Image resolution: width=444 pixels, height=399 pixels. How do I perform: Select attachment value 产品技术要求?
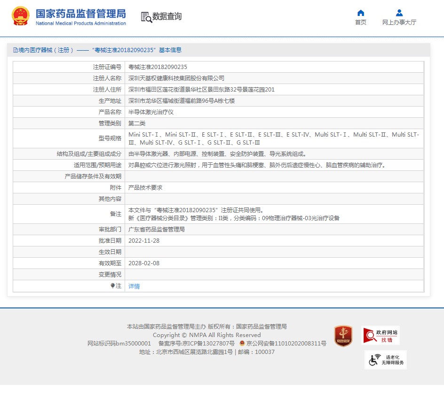tap(145, 188)
